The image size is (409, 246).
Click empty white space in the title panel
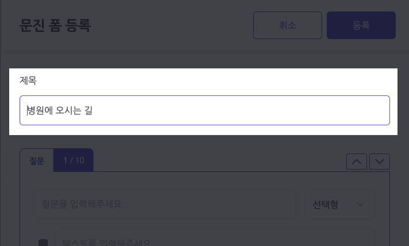click(209, 82)
